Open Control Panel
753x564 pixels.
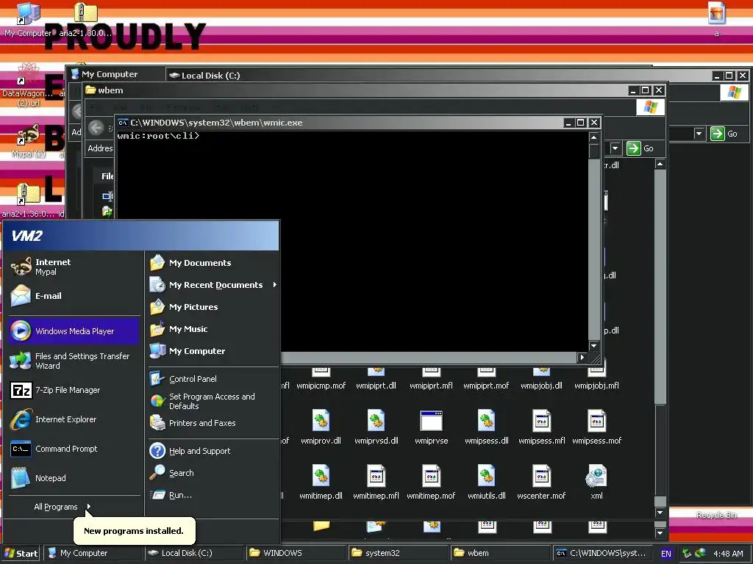[213, 379]
